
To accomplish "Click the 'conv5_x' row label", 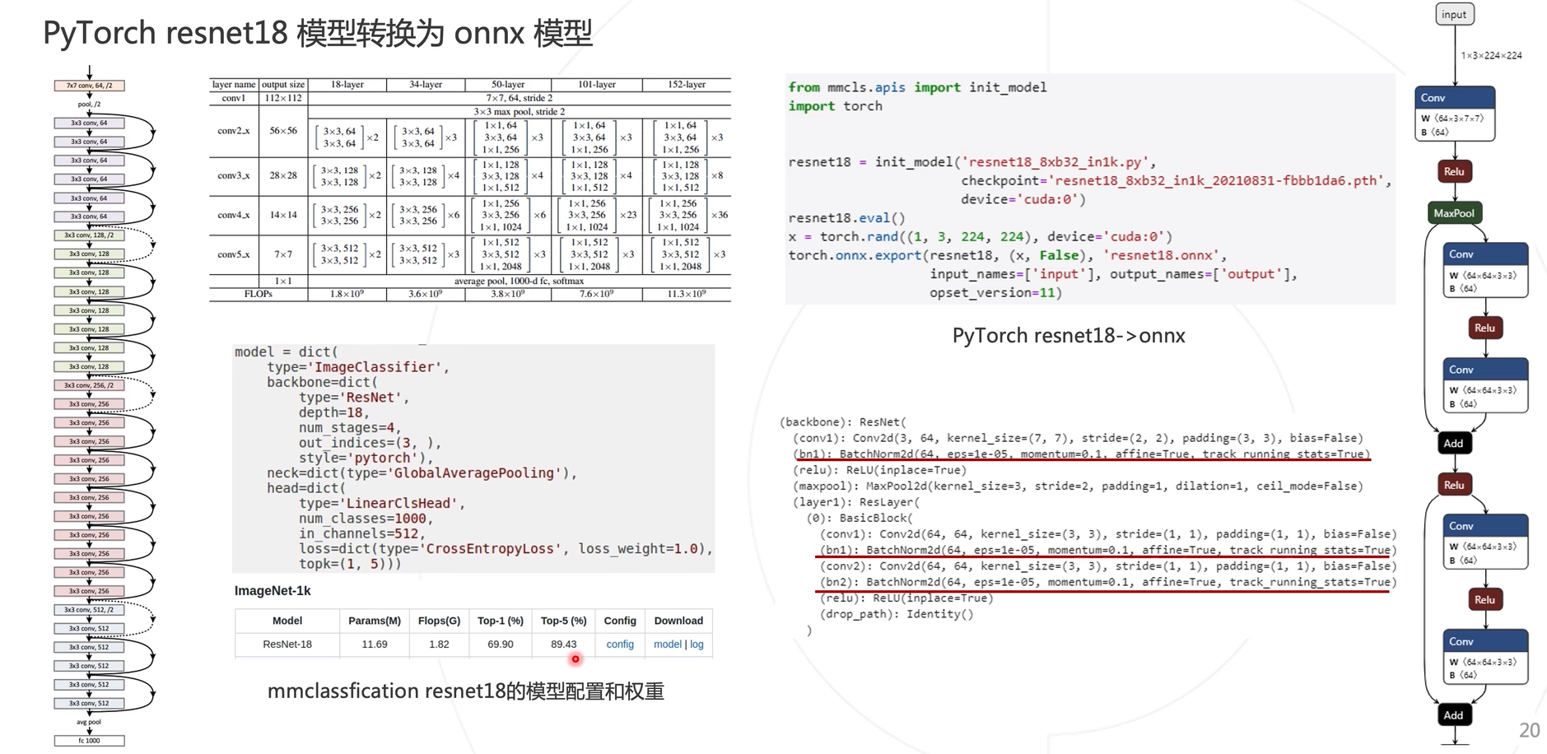I will click(x=234, y=254).
